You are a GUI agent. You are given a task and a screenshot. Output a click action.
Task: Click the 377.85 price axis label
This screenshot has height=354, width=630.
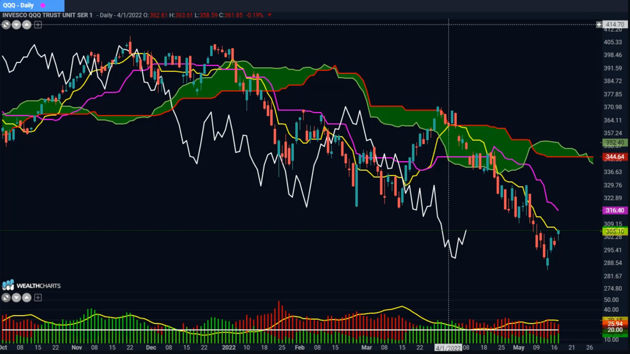pos(613,94)
